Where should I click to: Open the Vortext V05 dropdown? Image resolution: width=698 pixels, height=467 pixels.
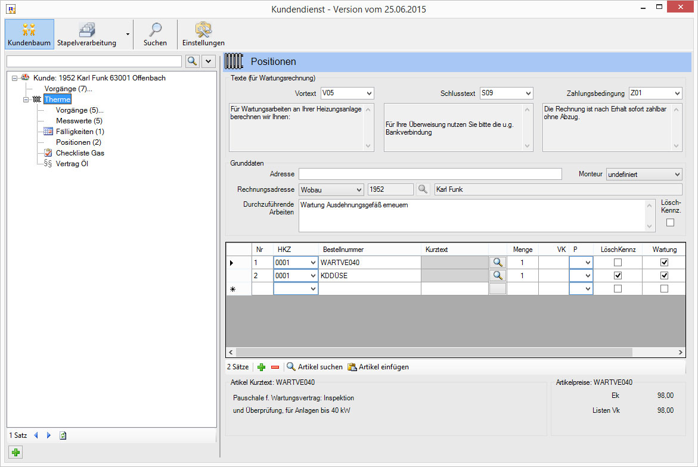click(x=369, y=94)
